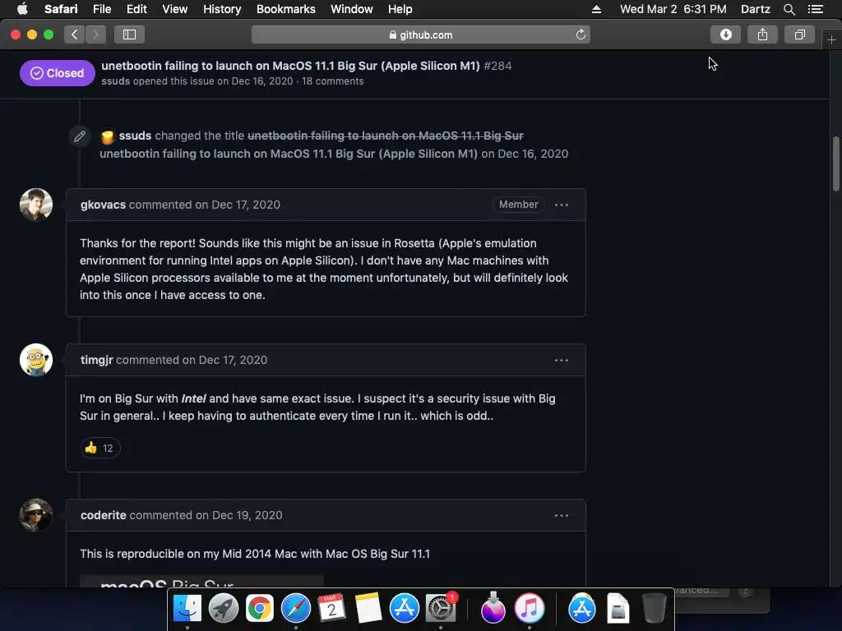The image size is (842, 631).
Task: Open Notification Center list icon
Action: pyautogui.click(x=816, y=9)
